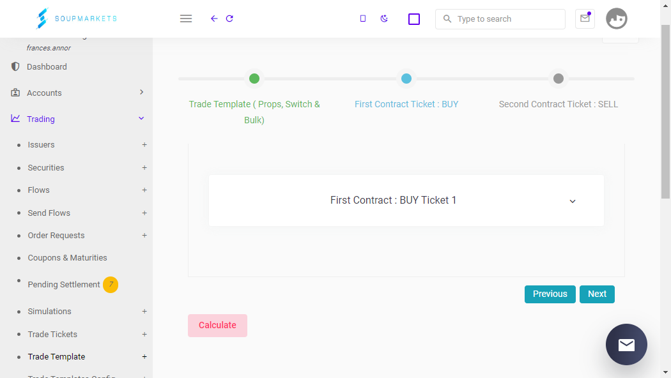Expand Simulations with plus icon
This screenshot has width=671, height=378.
pos(144,312)
